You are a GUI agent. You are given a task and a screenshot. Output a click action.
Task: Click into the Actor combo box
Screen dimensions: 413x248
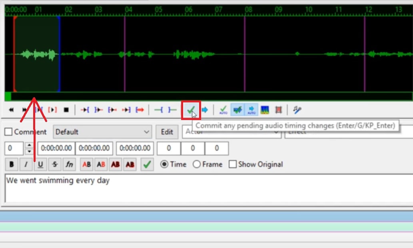coord(232,132)
